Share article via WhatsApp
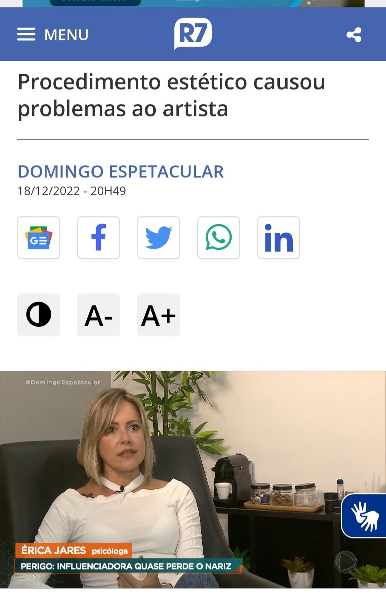386x605 pixels. pyautogui.click(x=219, y=238)
